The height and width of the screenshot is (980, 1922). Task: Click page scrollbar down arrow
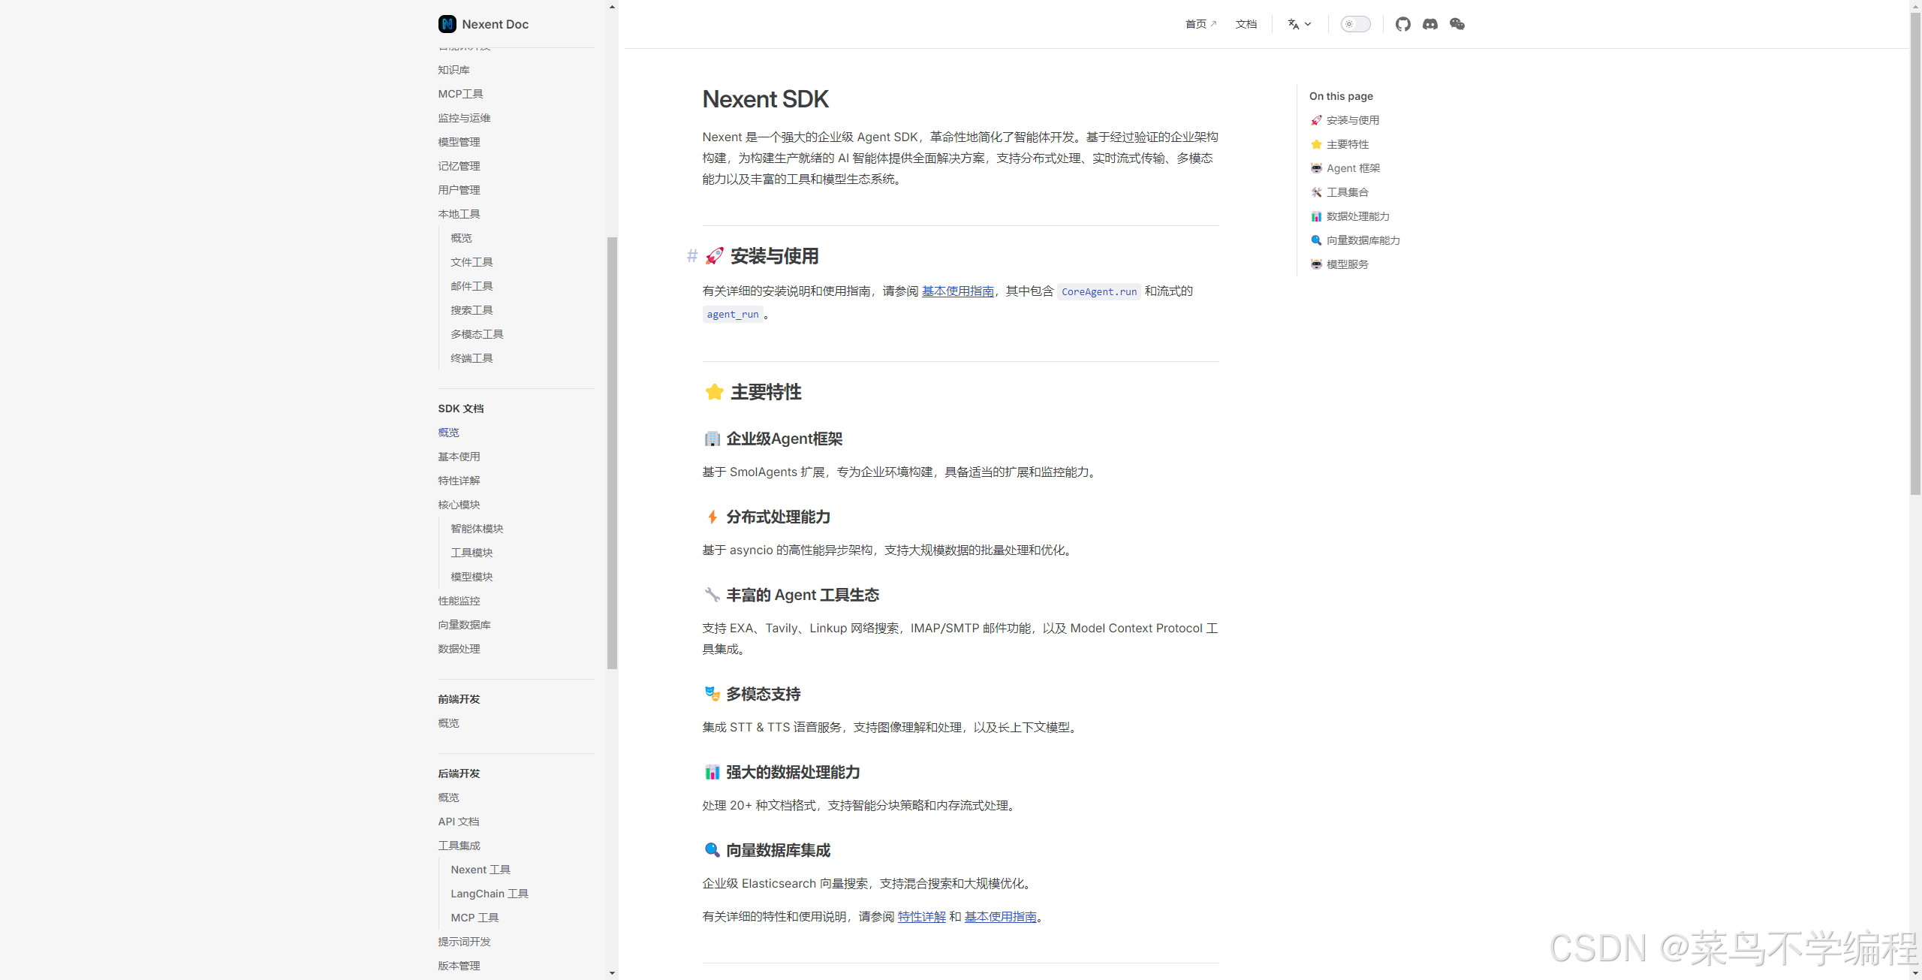pos(1915,973)
